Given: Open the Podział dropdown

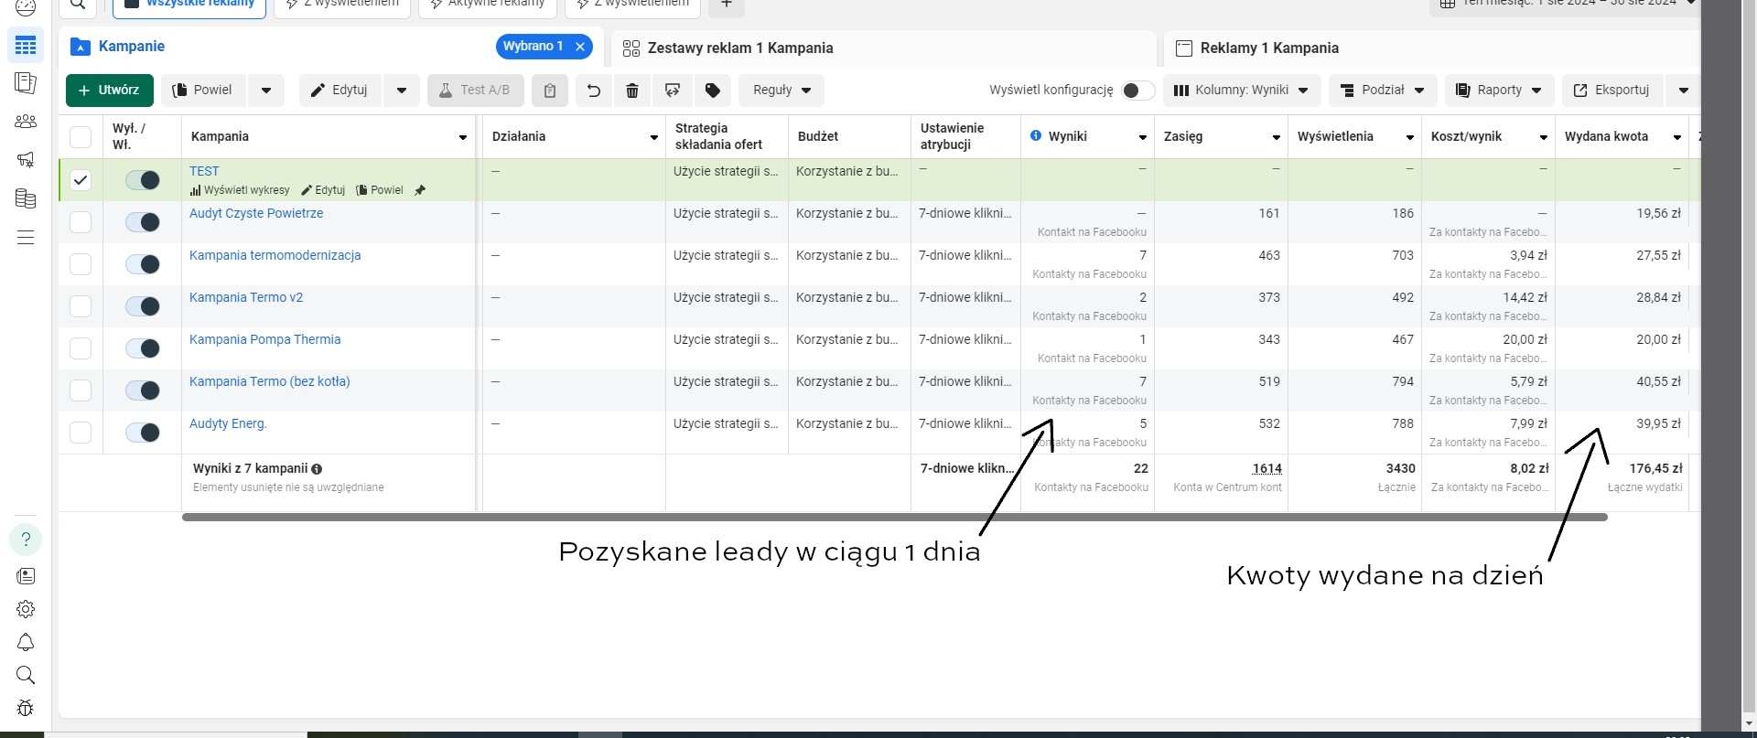Looking at the screenshot, I should click(1383, 91).
